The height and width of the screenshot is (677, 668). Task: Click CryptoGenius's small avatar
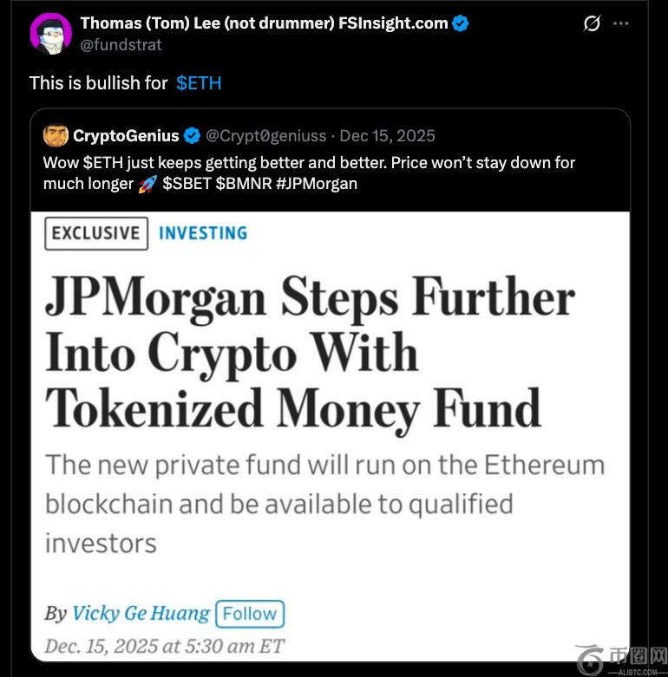pyautogui.click(x=56, y=135)
